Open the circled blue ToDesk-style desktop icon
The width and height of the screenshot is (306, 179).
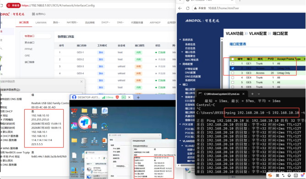pos(84,123)
